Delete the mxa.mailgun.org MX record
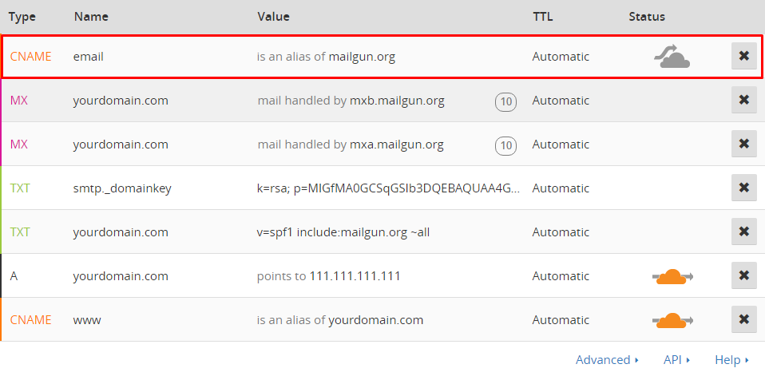Screen dimensions: 765x376 pyautogui.click(x=744, y=144)
